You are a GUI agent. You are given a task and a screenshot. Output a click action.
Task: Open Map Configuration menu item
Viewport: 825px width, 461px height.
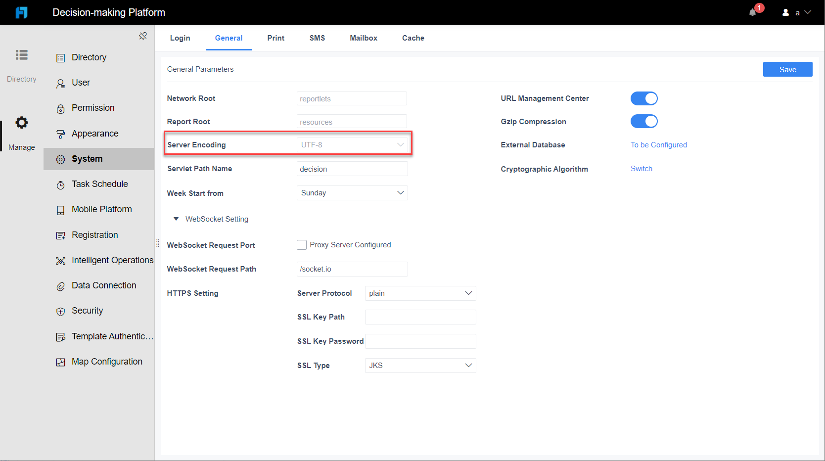tap(107, 362)
